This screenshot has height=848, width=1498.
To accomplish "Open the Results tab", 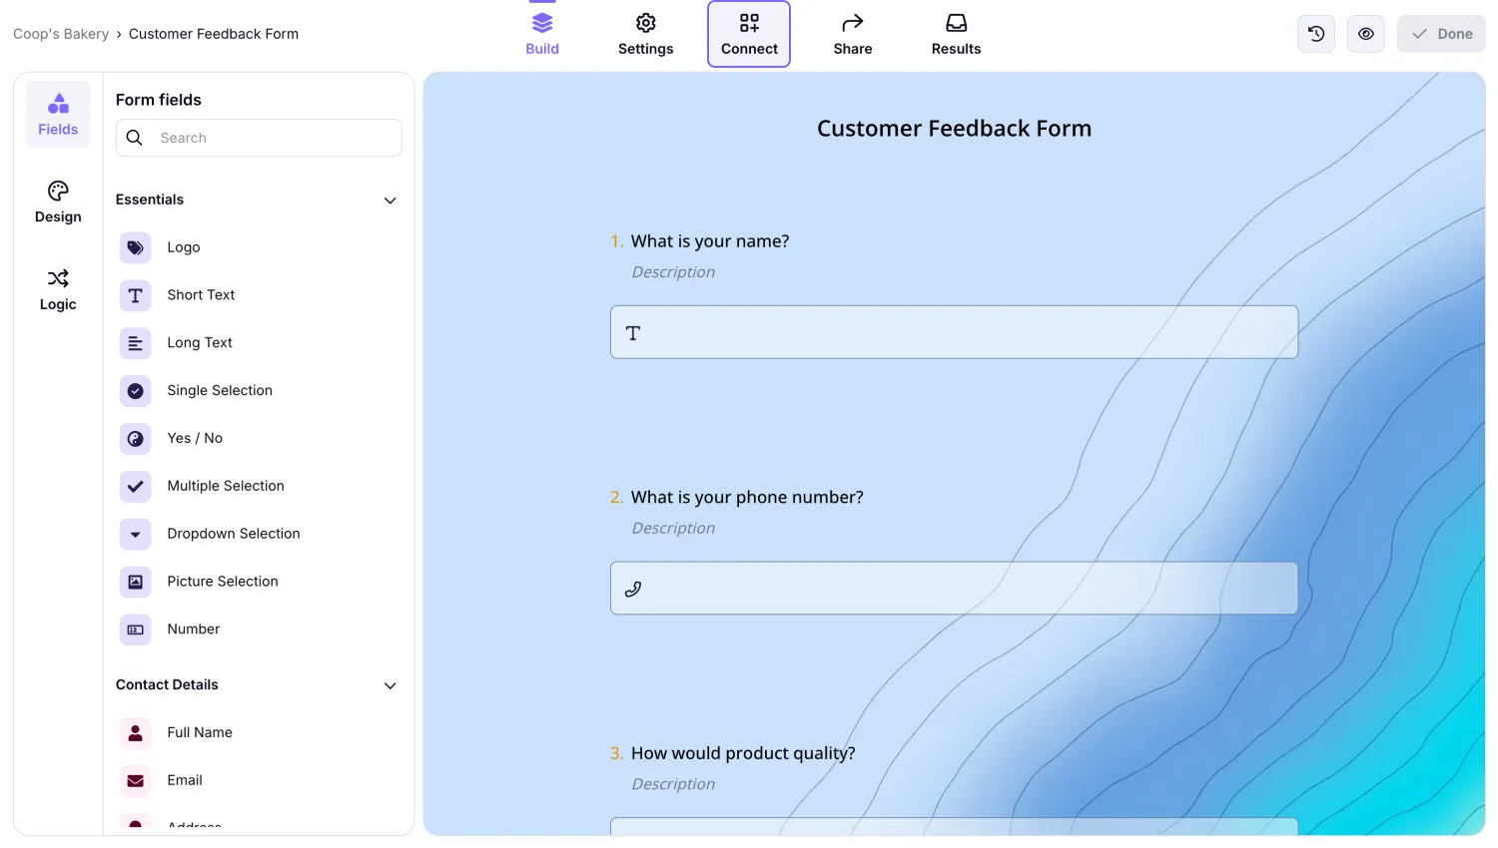I will 955,33.
